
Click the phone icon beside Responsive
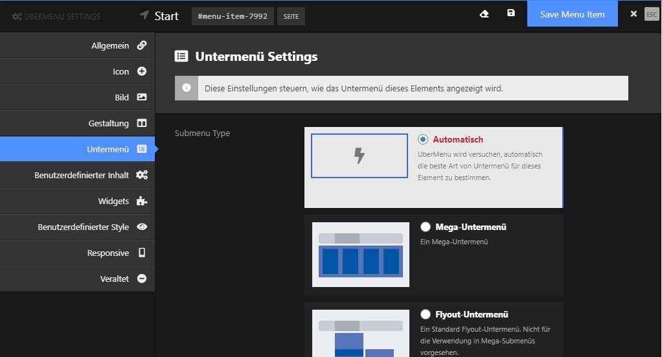pyautogui.click(x=142, y=253)
